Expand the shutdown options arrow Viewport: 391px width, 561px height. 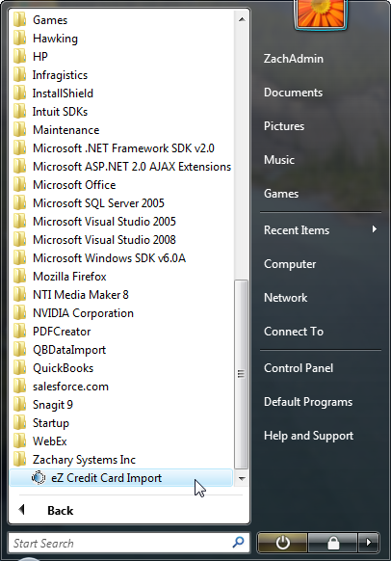(x=368, y=543)
